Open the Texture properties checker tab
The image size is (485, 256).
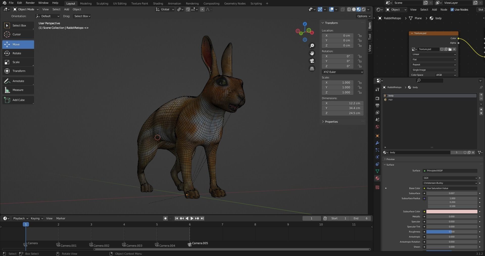click(377, 187)
